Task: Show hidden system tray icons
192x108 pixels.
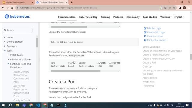Action: (148, 105)
